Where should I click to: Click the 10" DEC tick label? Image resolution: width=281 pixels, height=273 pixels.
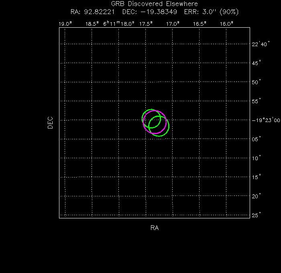click(x=257, y=158)
